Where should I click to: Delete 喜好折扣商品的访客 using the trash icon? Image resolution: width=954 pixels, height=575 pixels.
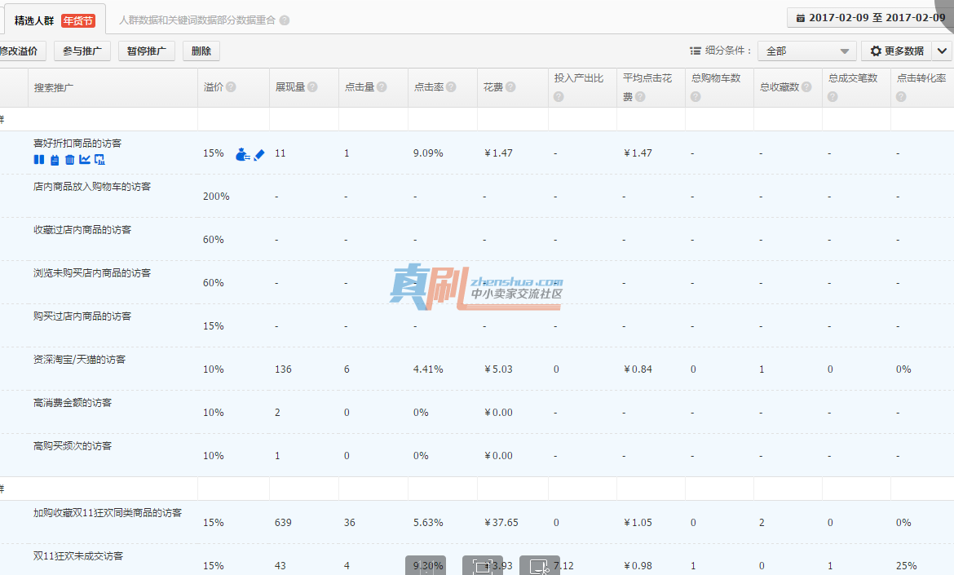[69, 159]
